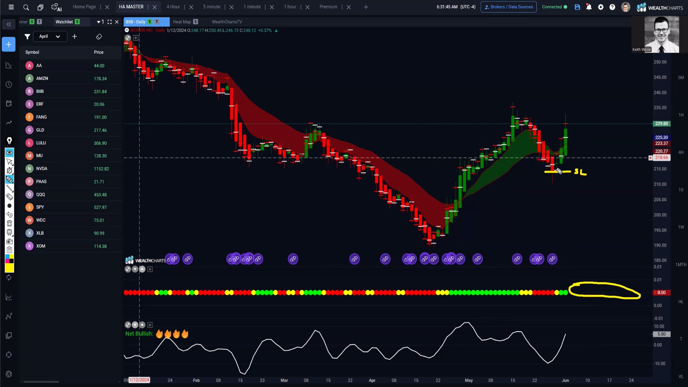Maximize the Watchlist panel

110,22
